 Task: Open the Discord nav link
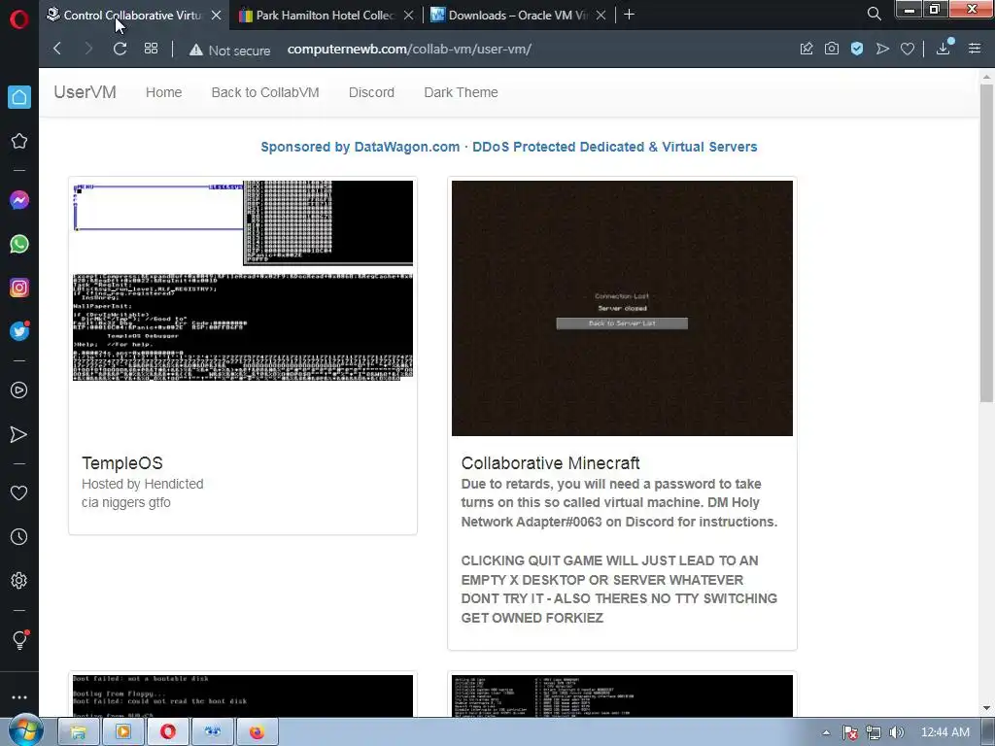click(x=371, y=92)
